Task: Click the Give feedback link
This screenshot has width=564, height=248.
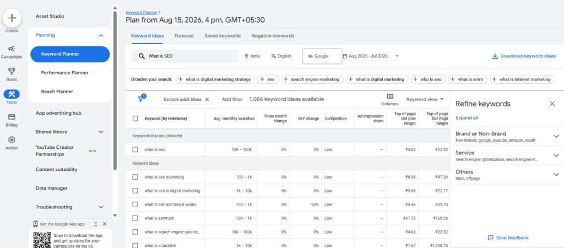Action: coord(512,238)
